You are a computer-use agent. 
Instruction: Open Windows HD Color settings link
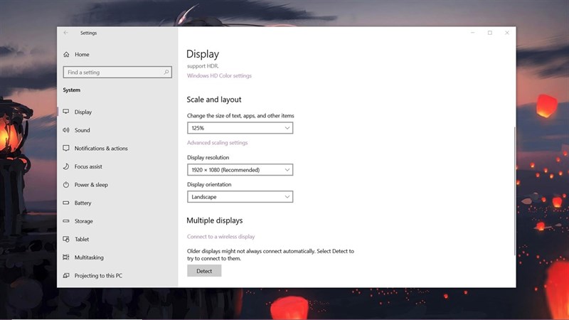[219, 75]
